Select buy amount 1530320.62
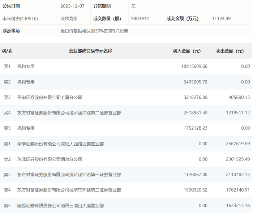Screen dimensions: 253x214 [x=196, y=190]
